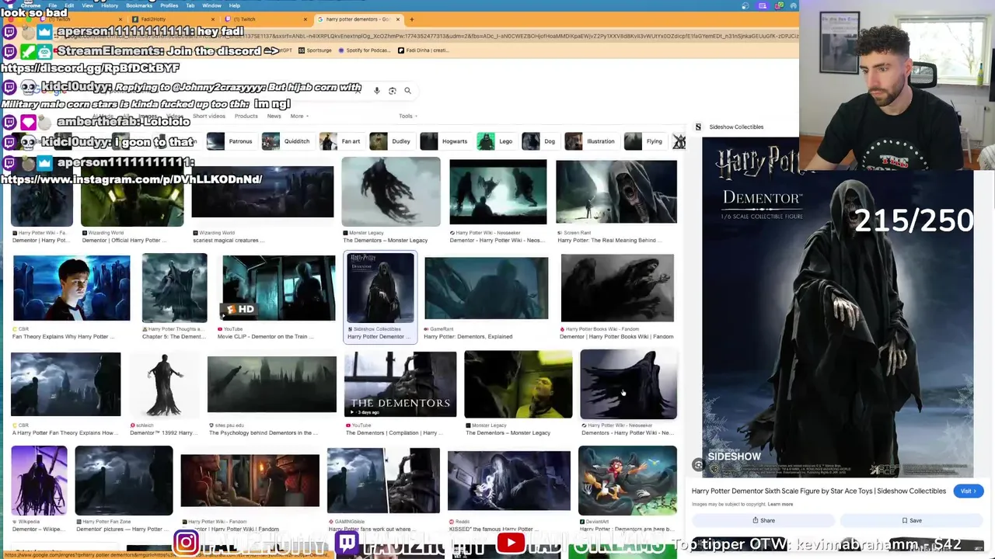Click the Google voice search microphone icon
This screenshot has height=559, width=995.
[x=377, y=91]
